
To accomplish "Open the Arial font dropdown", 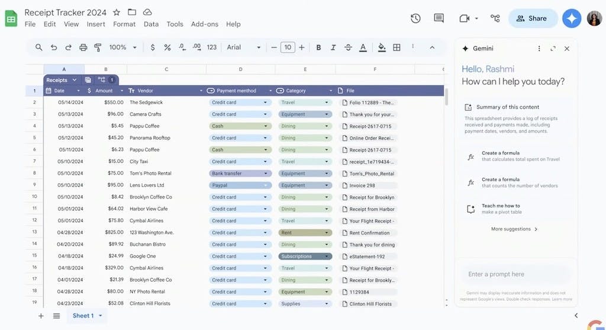I will (x=243, y=47).
